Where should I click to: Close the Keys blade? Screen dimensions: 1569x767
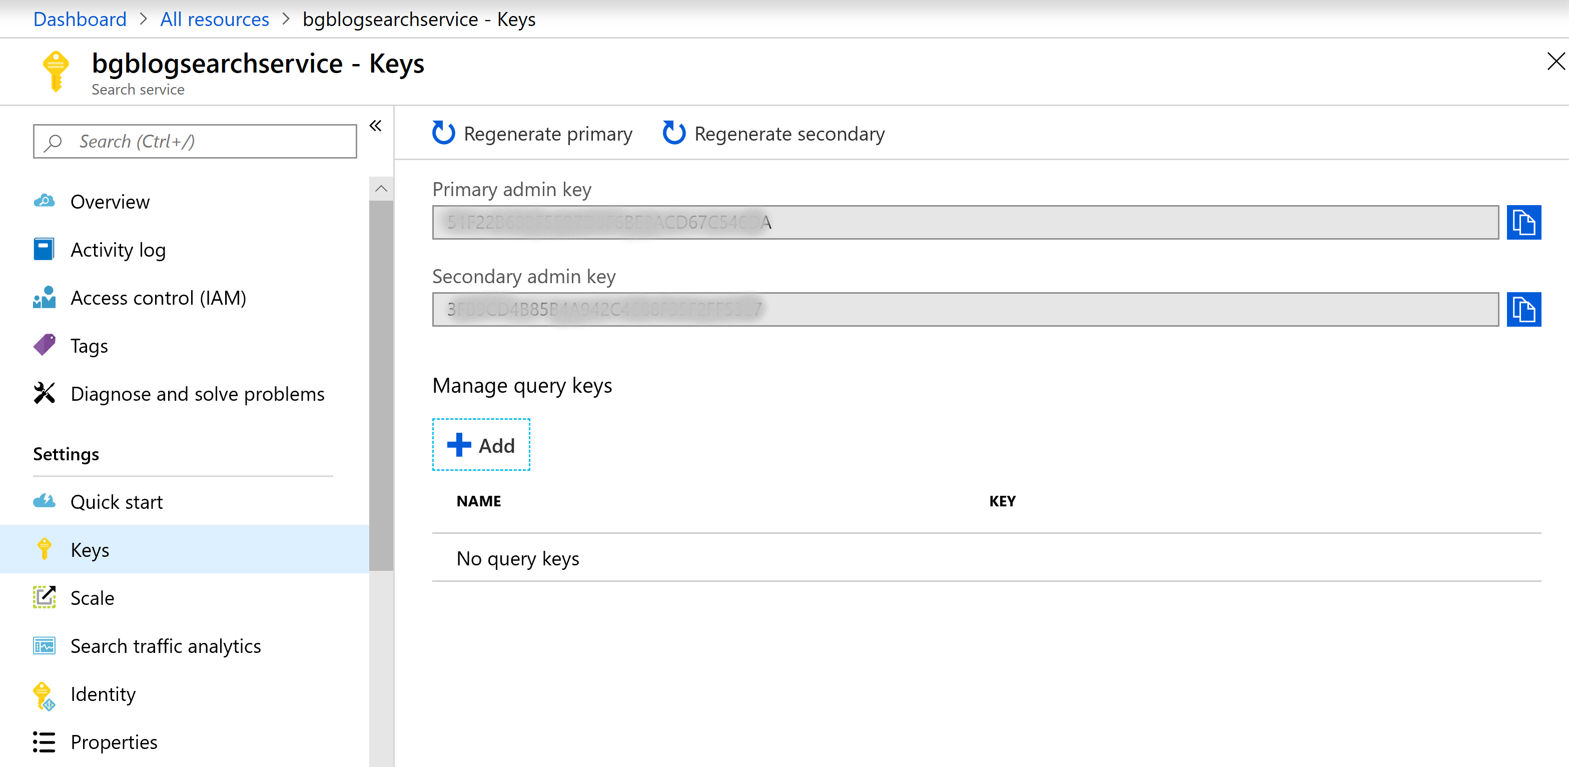coord(1555,61)
